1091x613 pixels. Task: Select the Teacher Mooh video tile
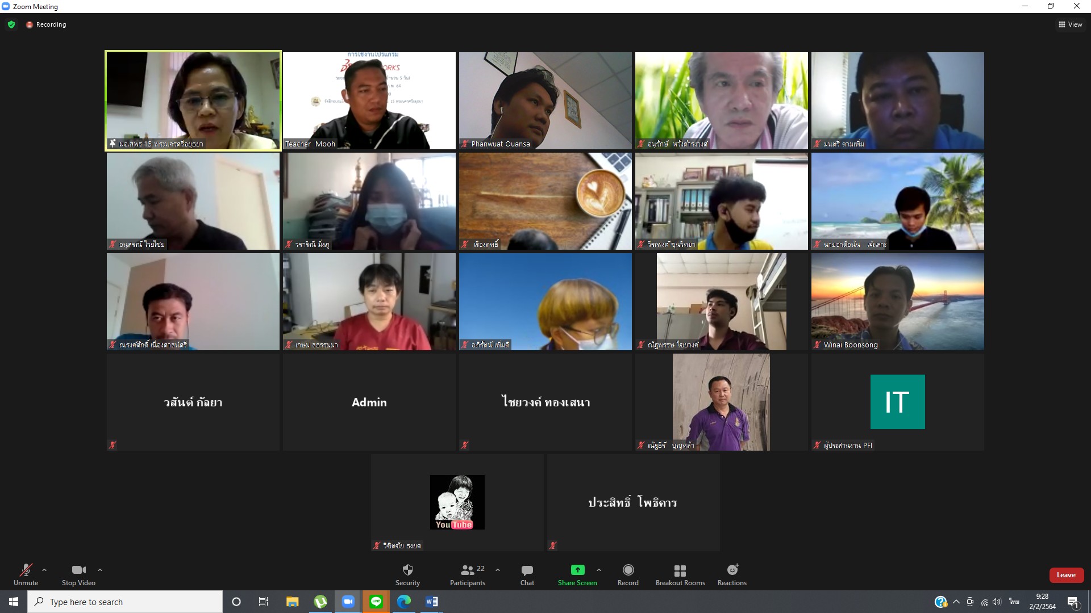tap(369, 100)
